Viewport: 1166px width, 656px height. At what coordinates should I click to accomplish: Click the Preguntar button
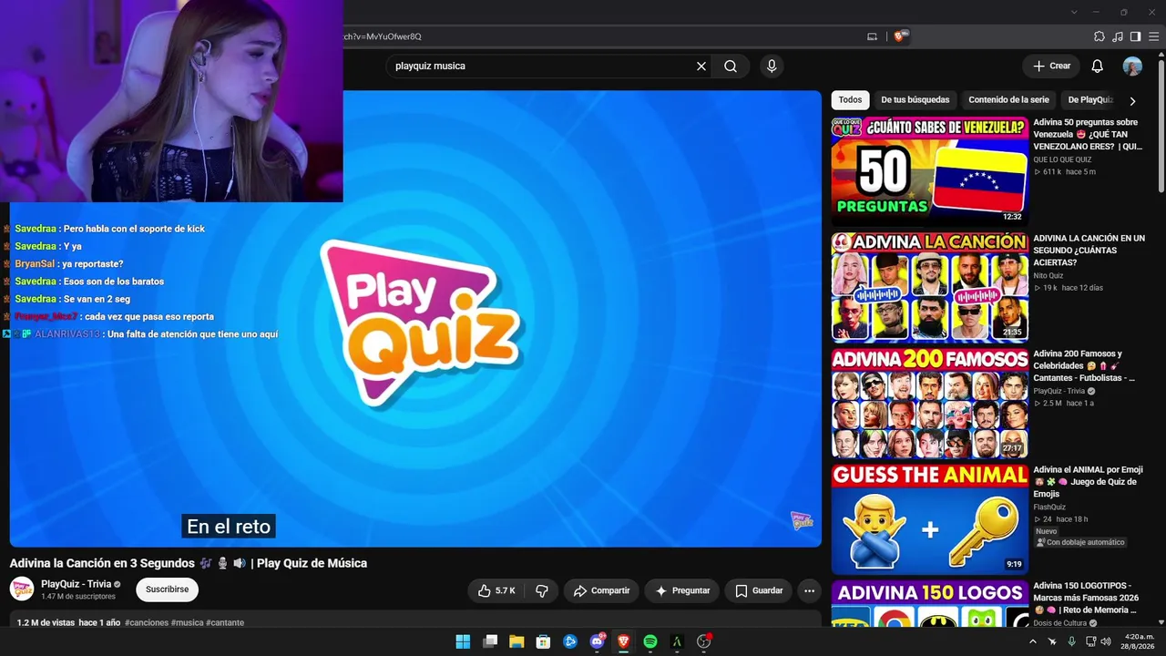pyautogui.click(x=682, y=590)
